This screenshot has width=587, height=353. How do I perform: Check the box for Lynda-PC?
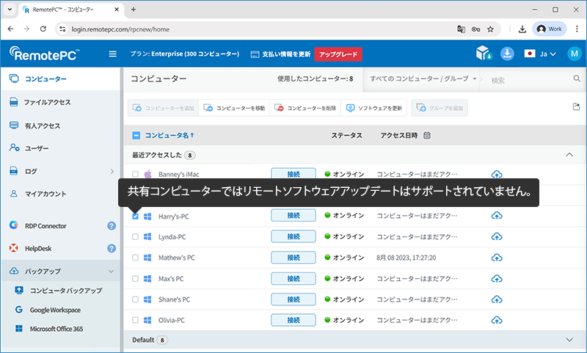(135, 236)
